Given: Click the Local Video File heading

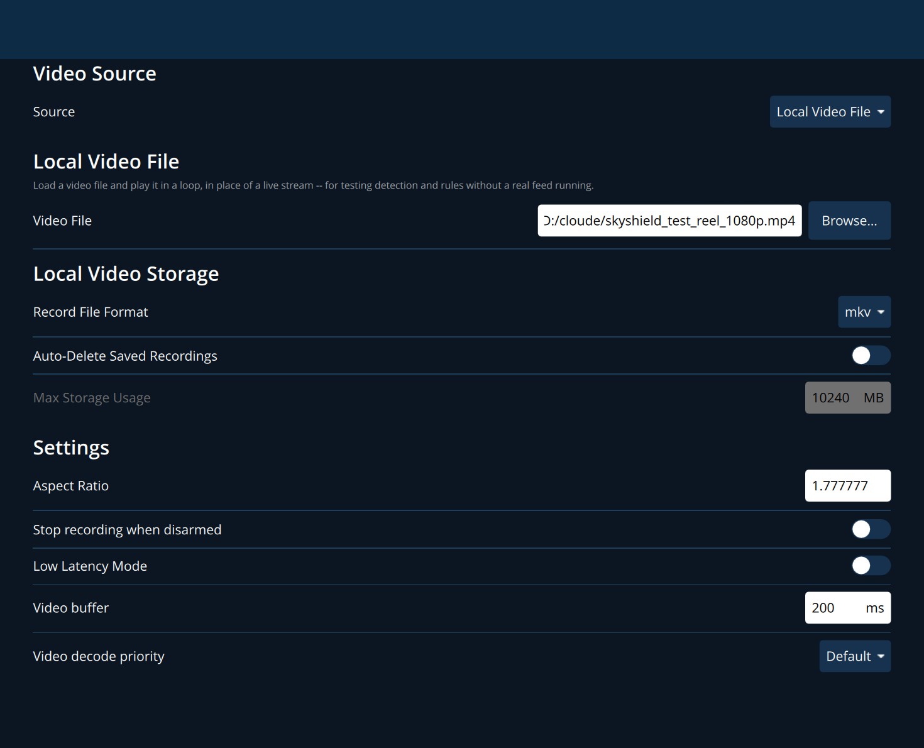Looking at the screenshot, I should (x=106, y=162).
